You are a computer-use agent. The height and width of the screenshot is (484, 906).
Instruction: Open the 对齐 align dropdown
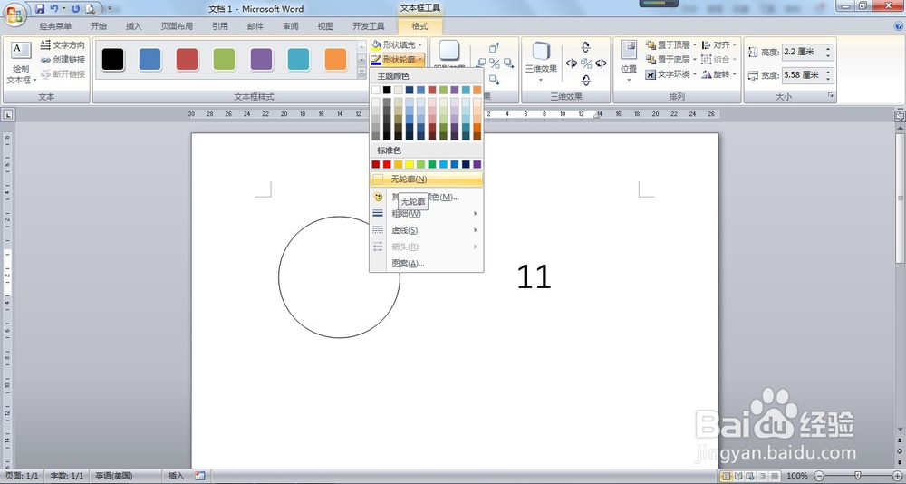[x=719, y=44]
